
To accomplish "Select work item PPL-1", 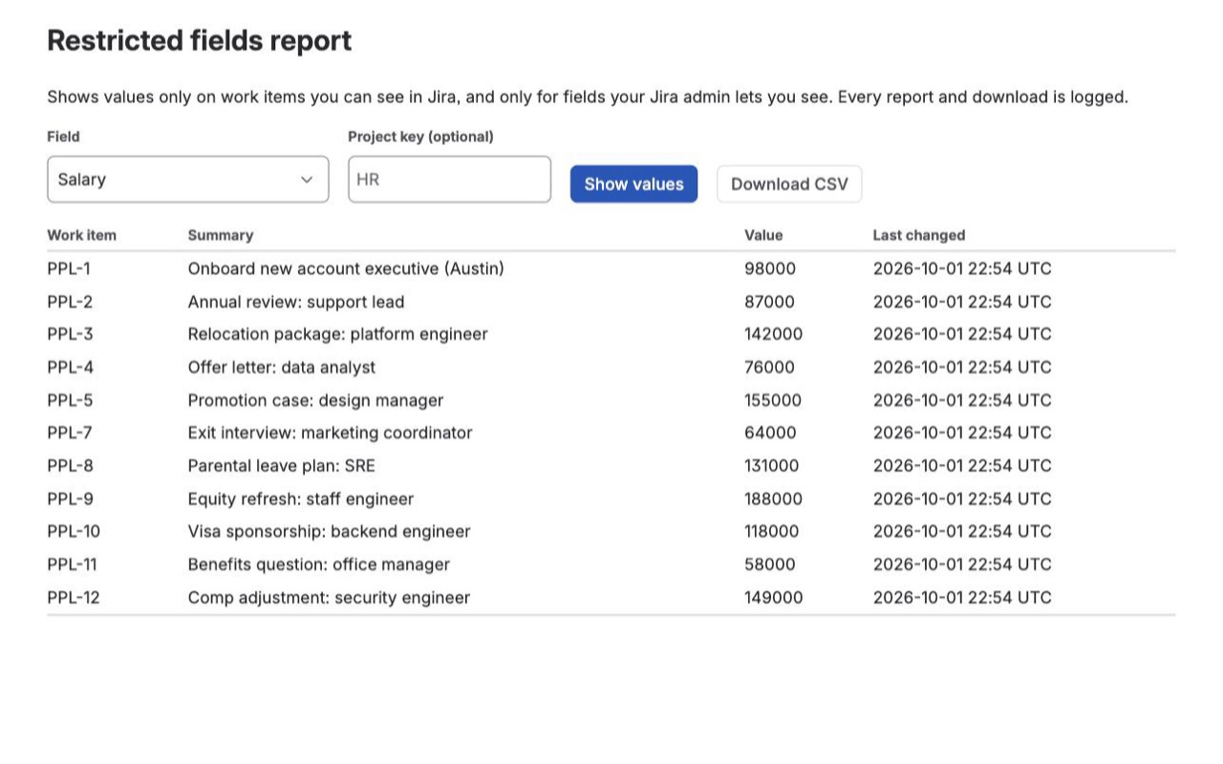I will [x=69, y=269].
